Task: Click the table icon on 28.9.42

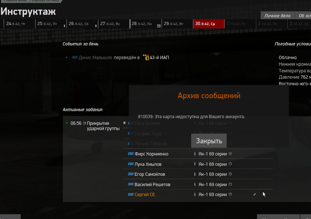Action: 159,26
